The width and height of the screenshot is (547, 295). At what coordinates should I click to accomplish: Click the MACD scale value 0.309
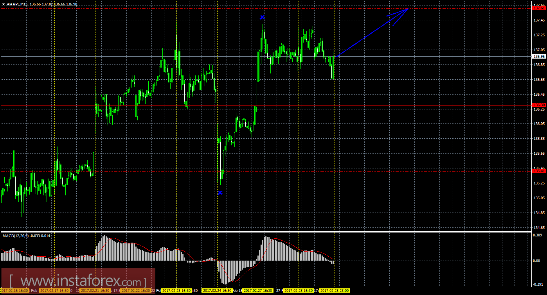coord(538,235)
